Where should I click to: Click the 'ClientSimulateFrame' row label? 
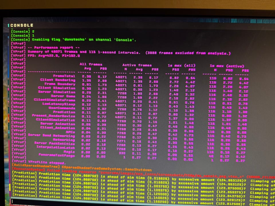tap(54, 100)
